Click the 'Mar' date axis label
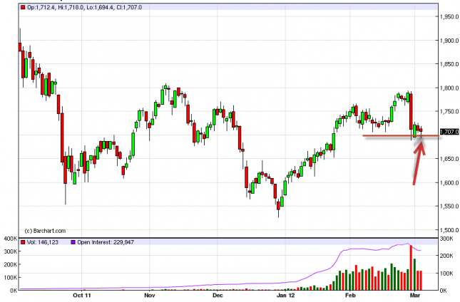 (x=415, y=296)
